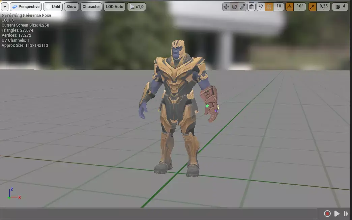Click the Infinity Gauntlet on the character
This screenshot has height=220, width=352.
coord(210,104)
